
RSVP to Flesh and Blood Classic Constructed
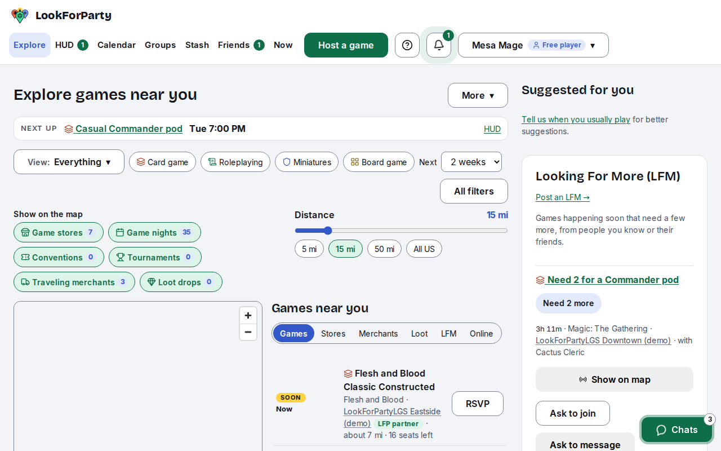click(478, 404)
